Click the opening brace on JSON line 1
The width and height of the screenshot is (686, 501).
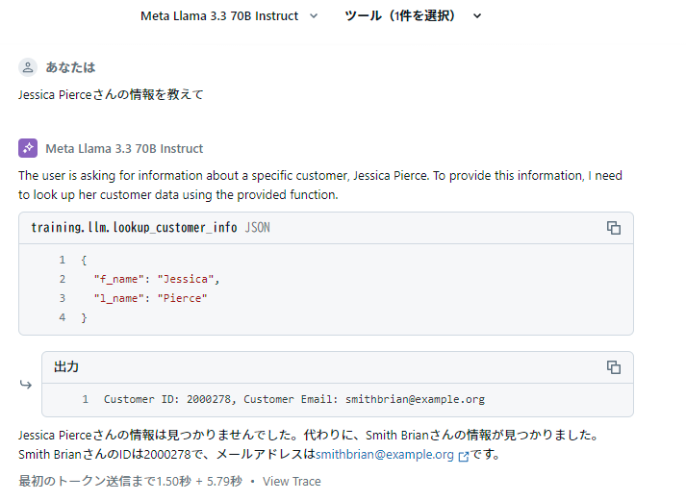84,261
